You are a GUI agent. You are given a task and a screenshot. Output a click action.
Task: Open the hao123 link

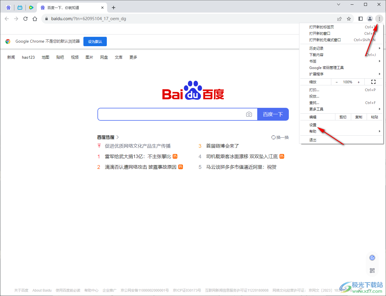point(28,57)
